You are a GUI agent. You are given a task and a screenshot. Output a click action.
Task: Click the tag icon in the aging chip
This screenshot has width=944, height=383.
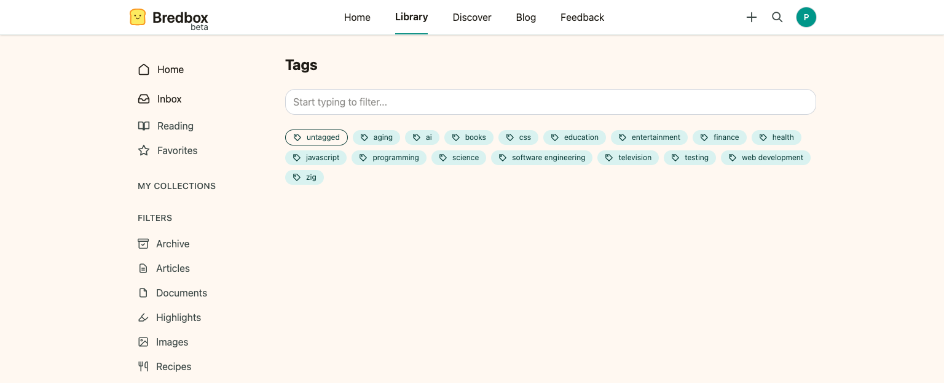[364, 137]
